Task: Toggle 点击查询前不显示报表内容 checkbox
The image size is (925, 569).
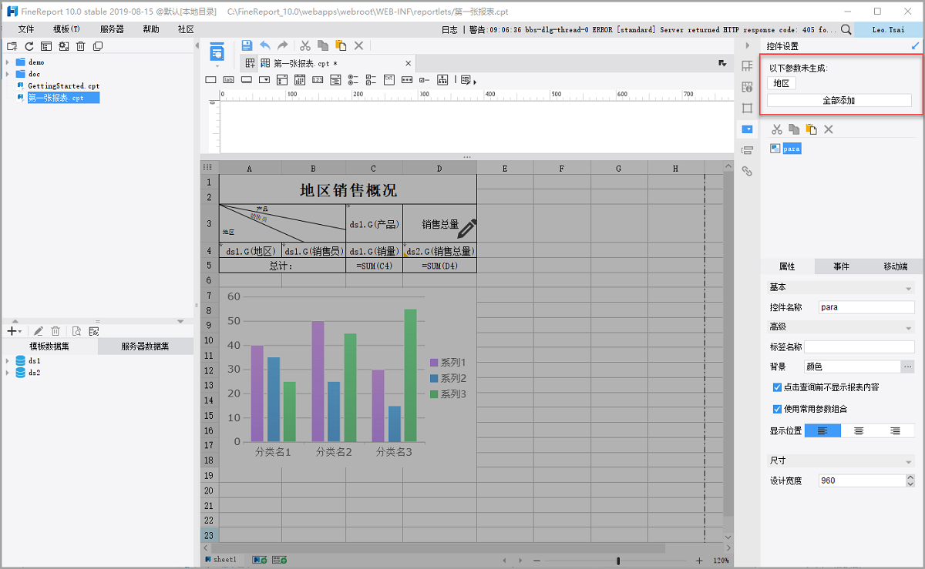Action: click(777, 387)
